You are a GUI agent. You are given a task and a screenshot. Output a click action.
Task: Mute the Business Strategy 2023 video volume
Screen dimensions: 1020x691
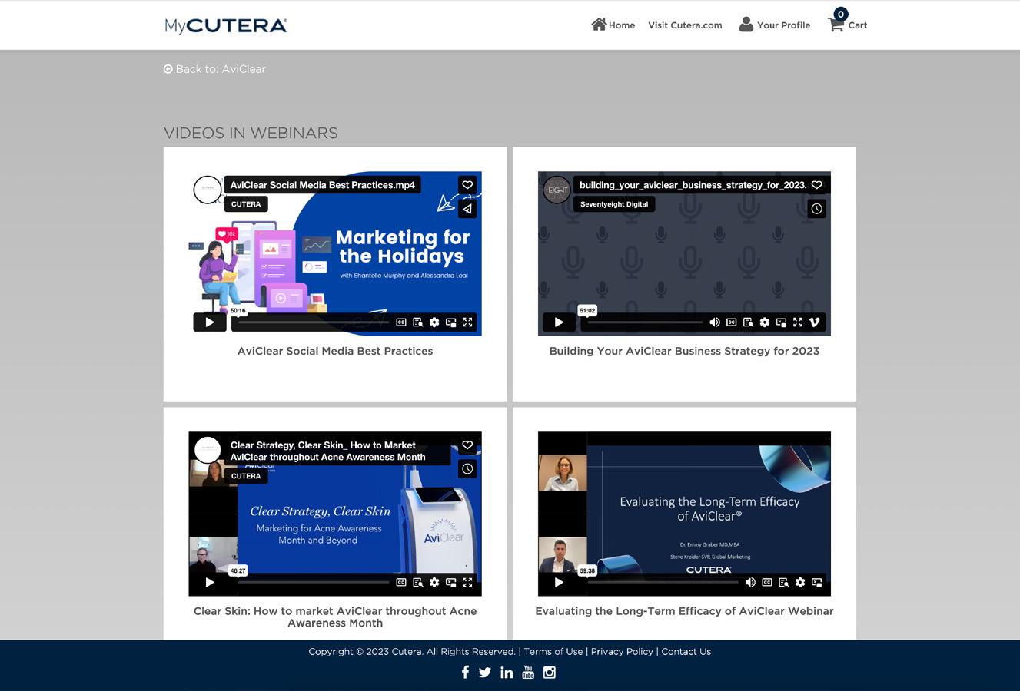[x=715, y=322]
